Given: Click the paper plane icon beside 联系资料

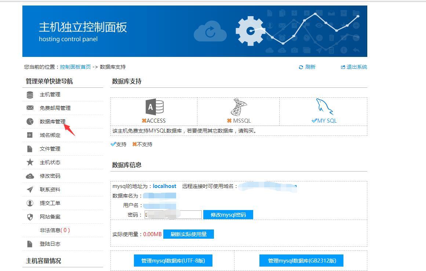Looking at the screenshot, I should (x=30, y=189).
